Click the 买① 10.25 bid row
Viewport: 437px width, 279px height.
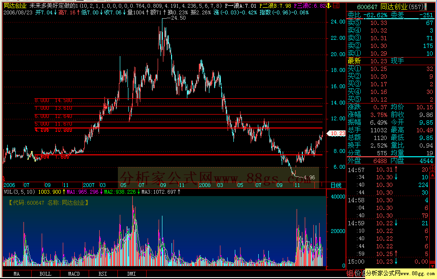pyautogui.click(x=390, y=69)
